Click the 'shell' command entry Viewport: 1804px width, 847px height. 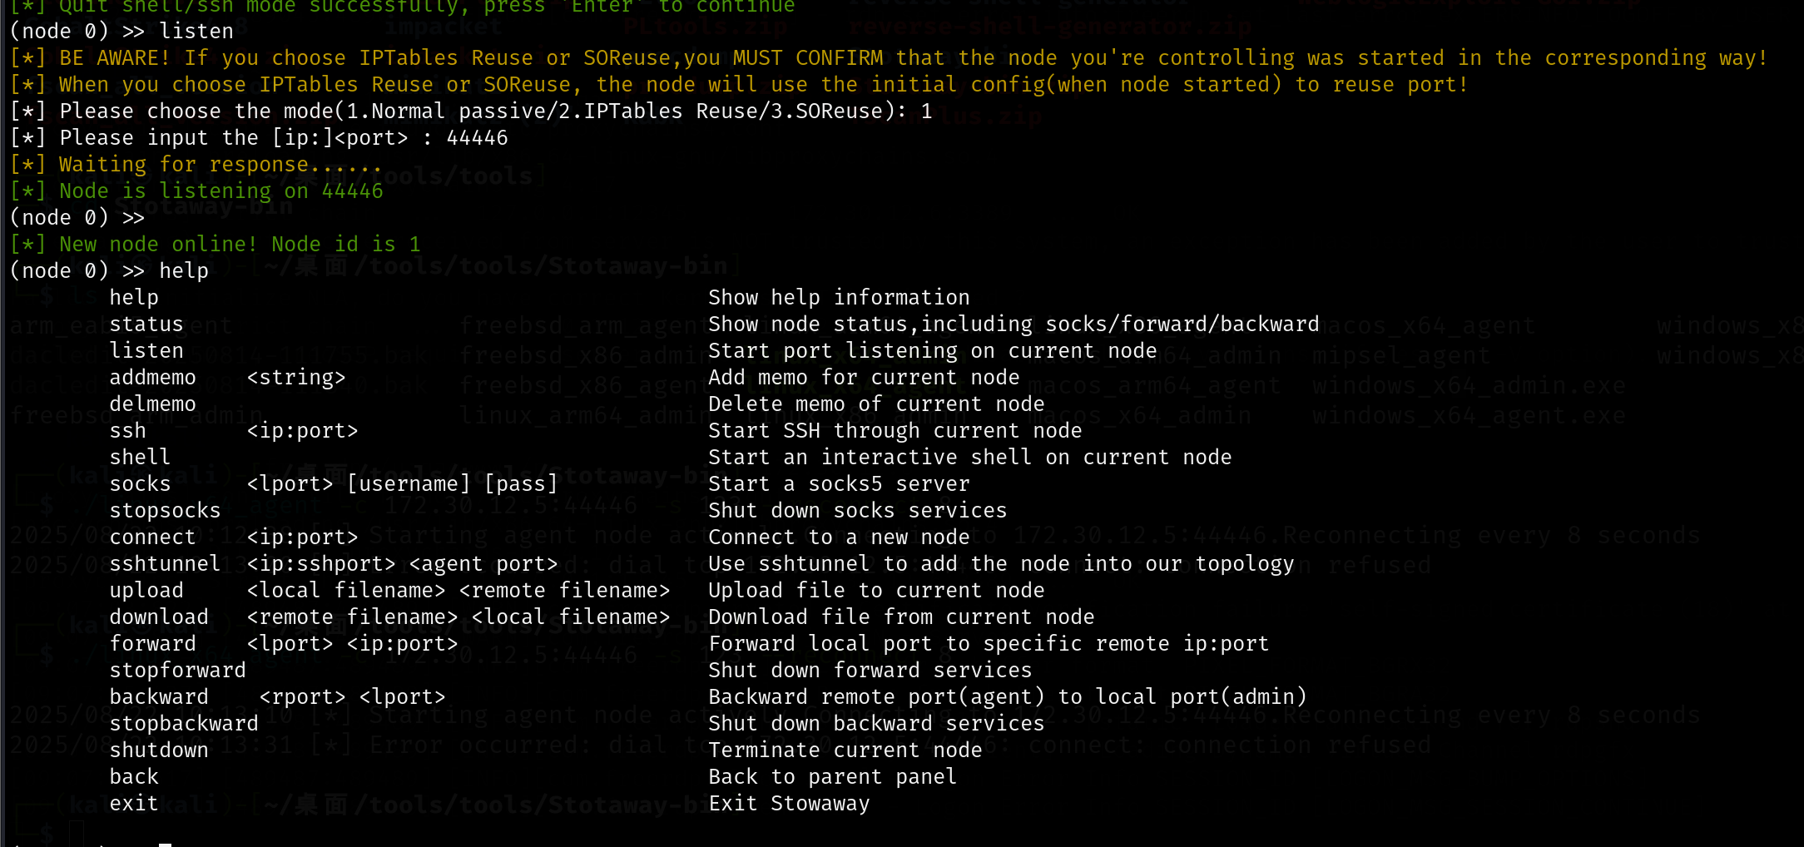tap(140, 457)
